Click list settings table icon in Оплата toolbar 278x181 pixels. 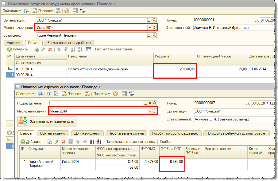tap(88, 49)
